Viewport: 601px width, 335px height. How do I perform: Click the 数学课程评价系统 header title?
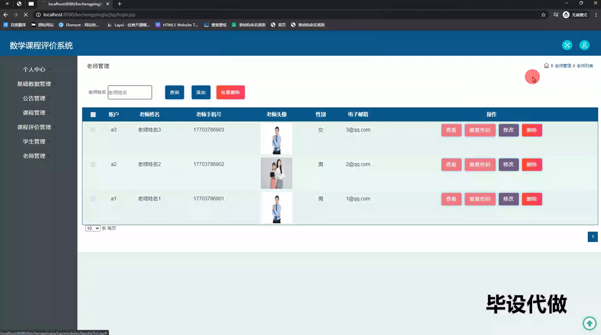click(41, 45)
